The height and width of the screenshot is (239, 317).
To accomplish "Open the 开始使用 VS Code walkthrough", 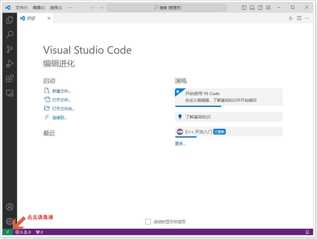I will click(229, 97).
